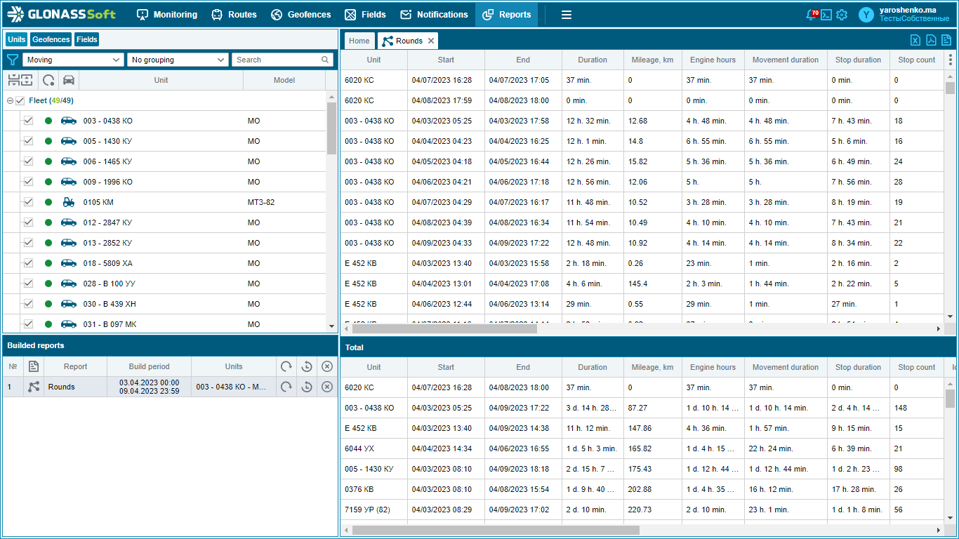Image resolution: width=959 pixels, height=539 pixels.
Task: Click Rounds report type icon in row 1
Action: coord(34,387)
